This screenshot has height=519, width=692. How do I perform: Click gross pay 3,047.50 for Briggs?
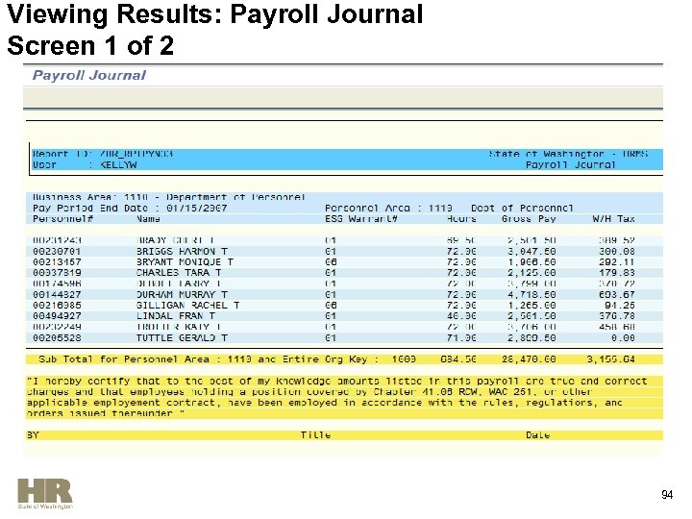tap(531, 252)
